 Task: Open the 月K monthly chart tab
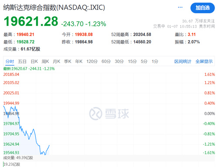[x=57, y=61]
